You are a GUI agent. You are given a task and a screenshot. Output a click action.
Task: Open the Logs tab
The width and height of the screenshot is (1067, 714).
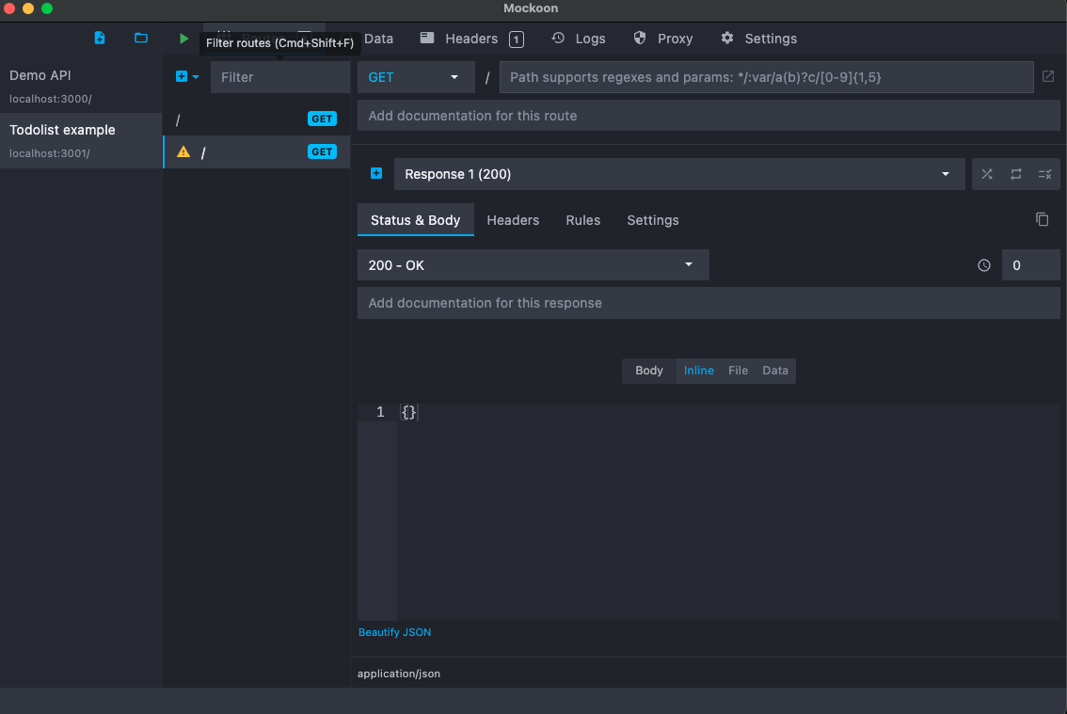579,39
